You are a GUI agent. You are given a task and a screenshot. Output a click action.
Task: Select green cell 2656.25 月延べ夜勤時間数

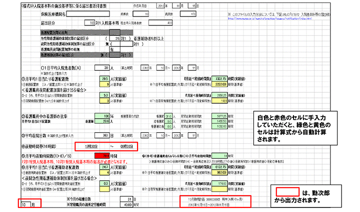(x=219, y=95)
